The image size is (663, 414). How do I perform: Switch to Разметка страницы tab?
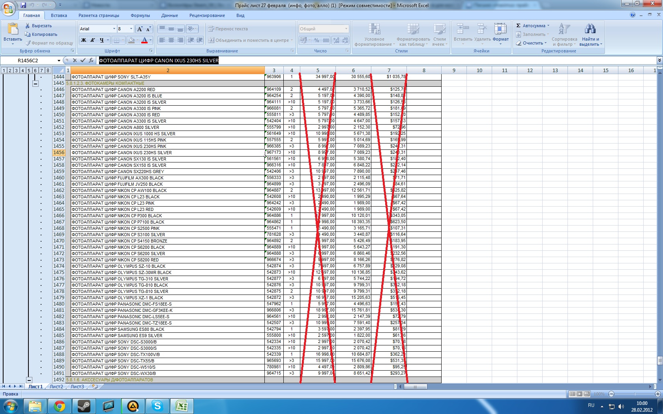99,15
